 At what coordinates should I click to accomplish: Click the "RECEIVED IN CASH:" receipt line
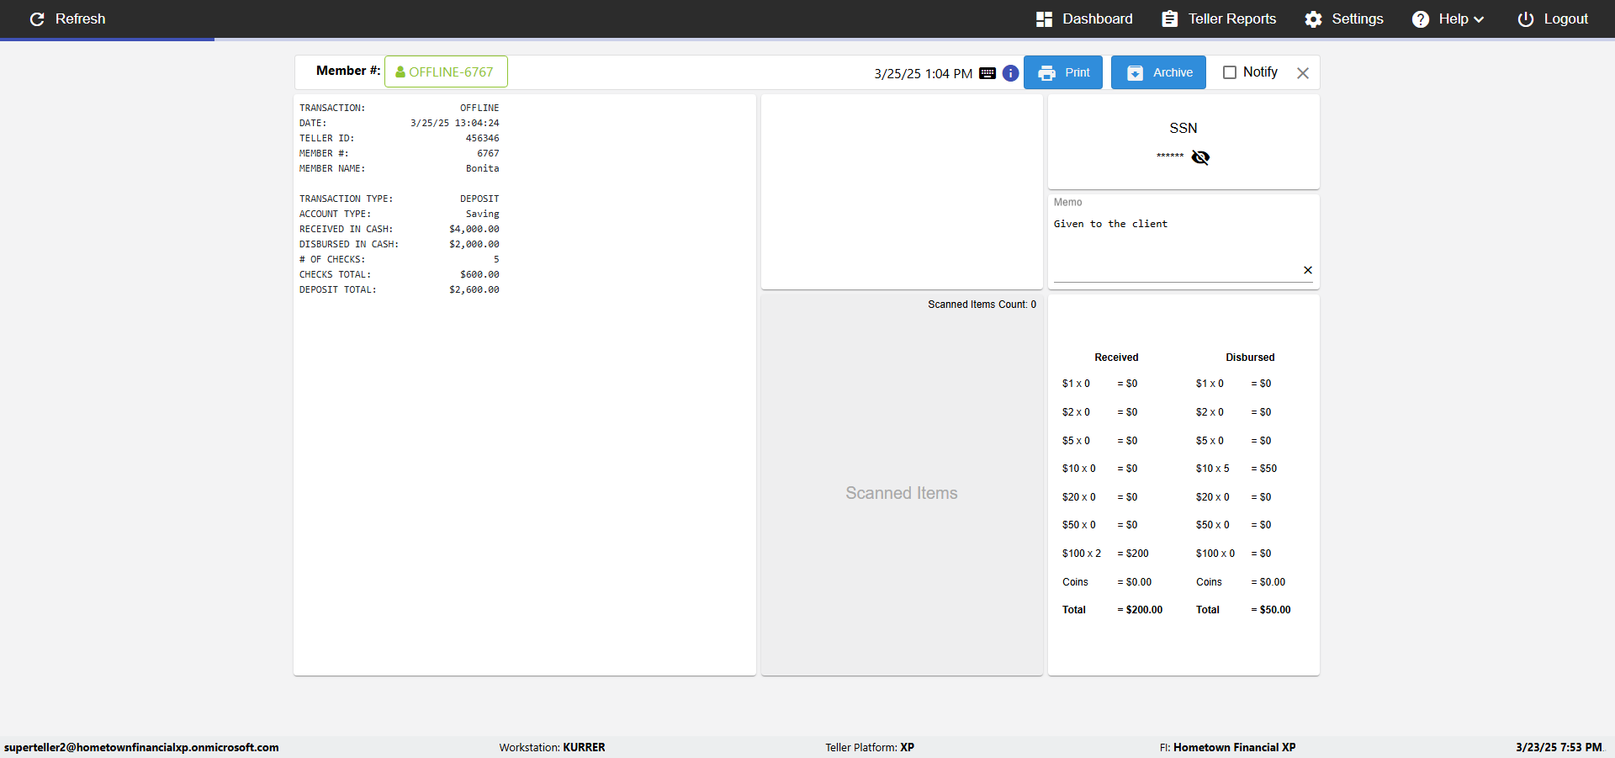pos(399,229)
